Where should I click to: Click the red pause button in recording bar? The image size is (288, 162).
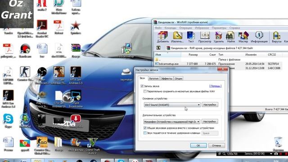(x=281, y=154)
